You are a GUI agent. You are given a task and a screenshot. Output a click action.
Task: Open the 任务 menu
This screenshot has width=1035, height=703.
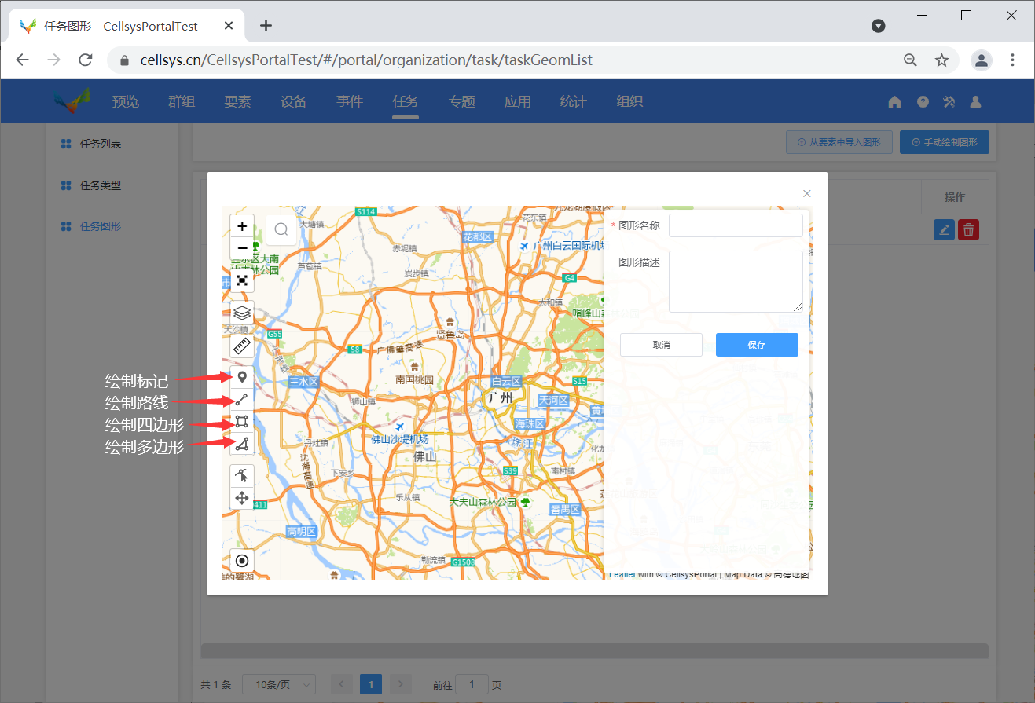point(406,101)
